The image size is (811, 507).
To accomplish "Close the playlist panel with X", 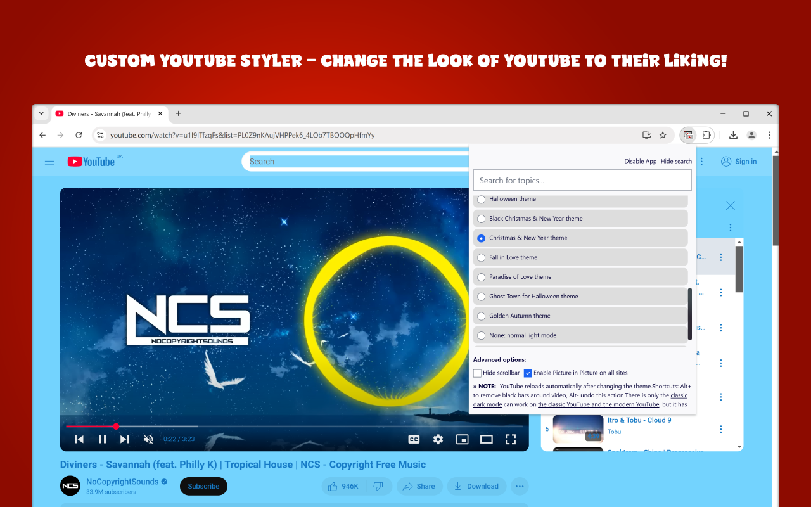I will click(731, 205).
